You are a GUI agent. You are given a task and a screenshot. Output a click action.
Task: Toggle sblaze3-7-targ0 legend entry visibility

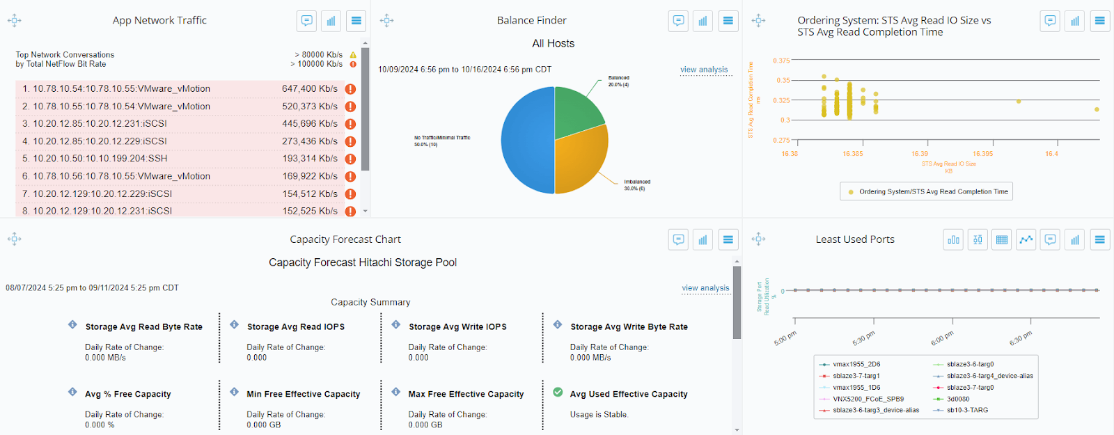pos(969,388)
